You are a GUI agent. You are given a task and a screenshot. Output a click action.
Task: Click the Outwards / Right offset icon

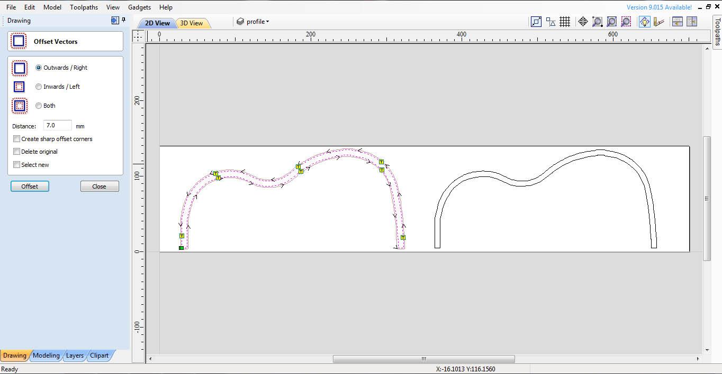click(20, 68)
